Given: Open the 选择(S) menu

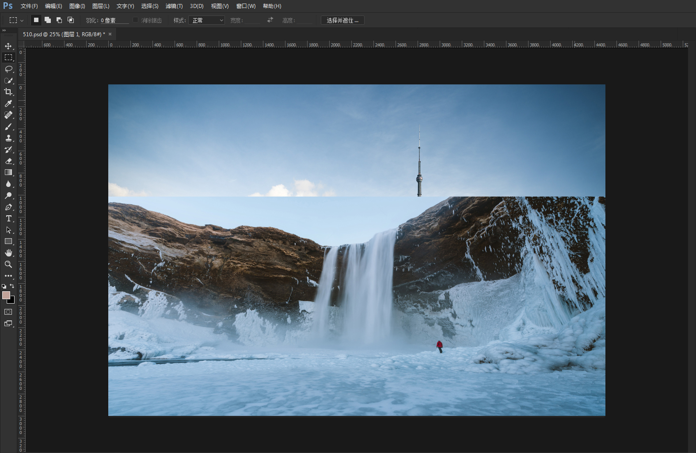Looking at the screenshot, I should pyautogui.click(x=150, y=6).
